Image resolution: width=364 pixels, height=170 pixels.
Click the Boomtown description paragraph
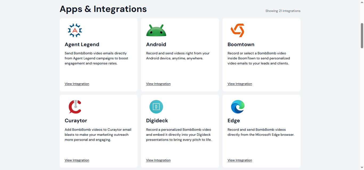[x=259, y=58]
